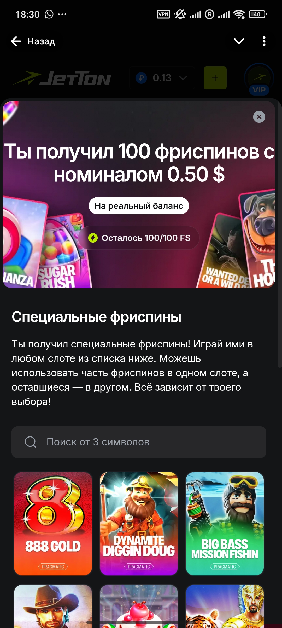Select the 'На реальный баланс' pill
This screenshot has width=282, height=628.
(139, 206)
